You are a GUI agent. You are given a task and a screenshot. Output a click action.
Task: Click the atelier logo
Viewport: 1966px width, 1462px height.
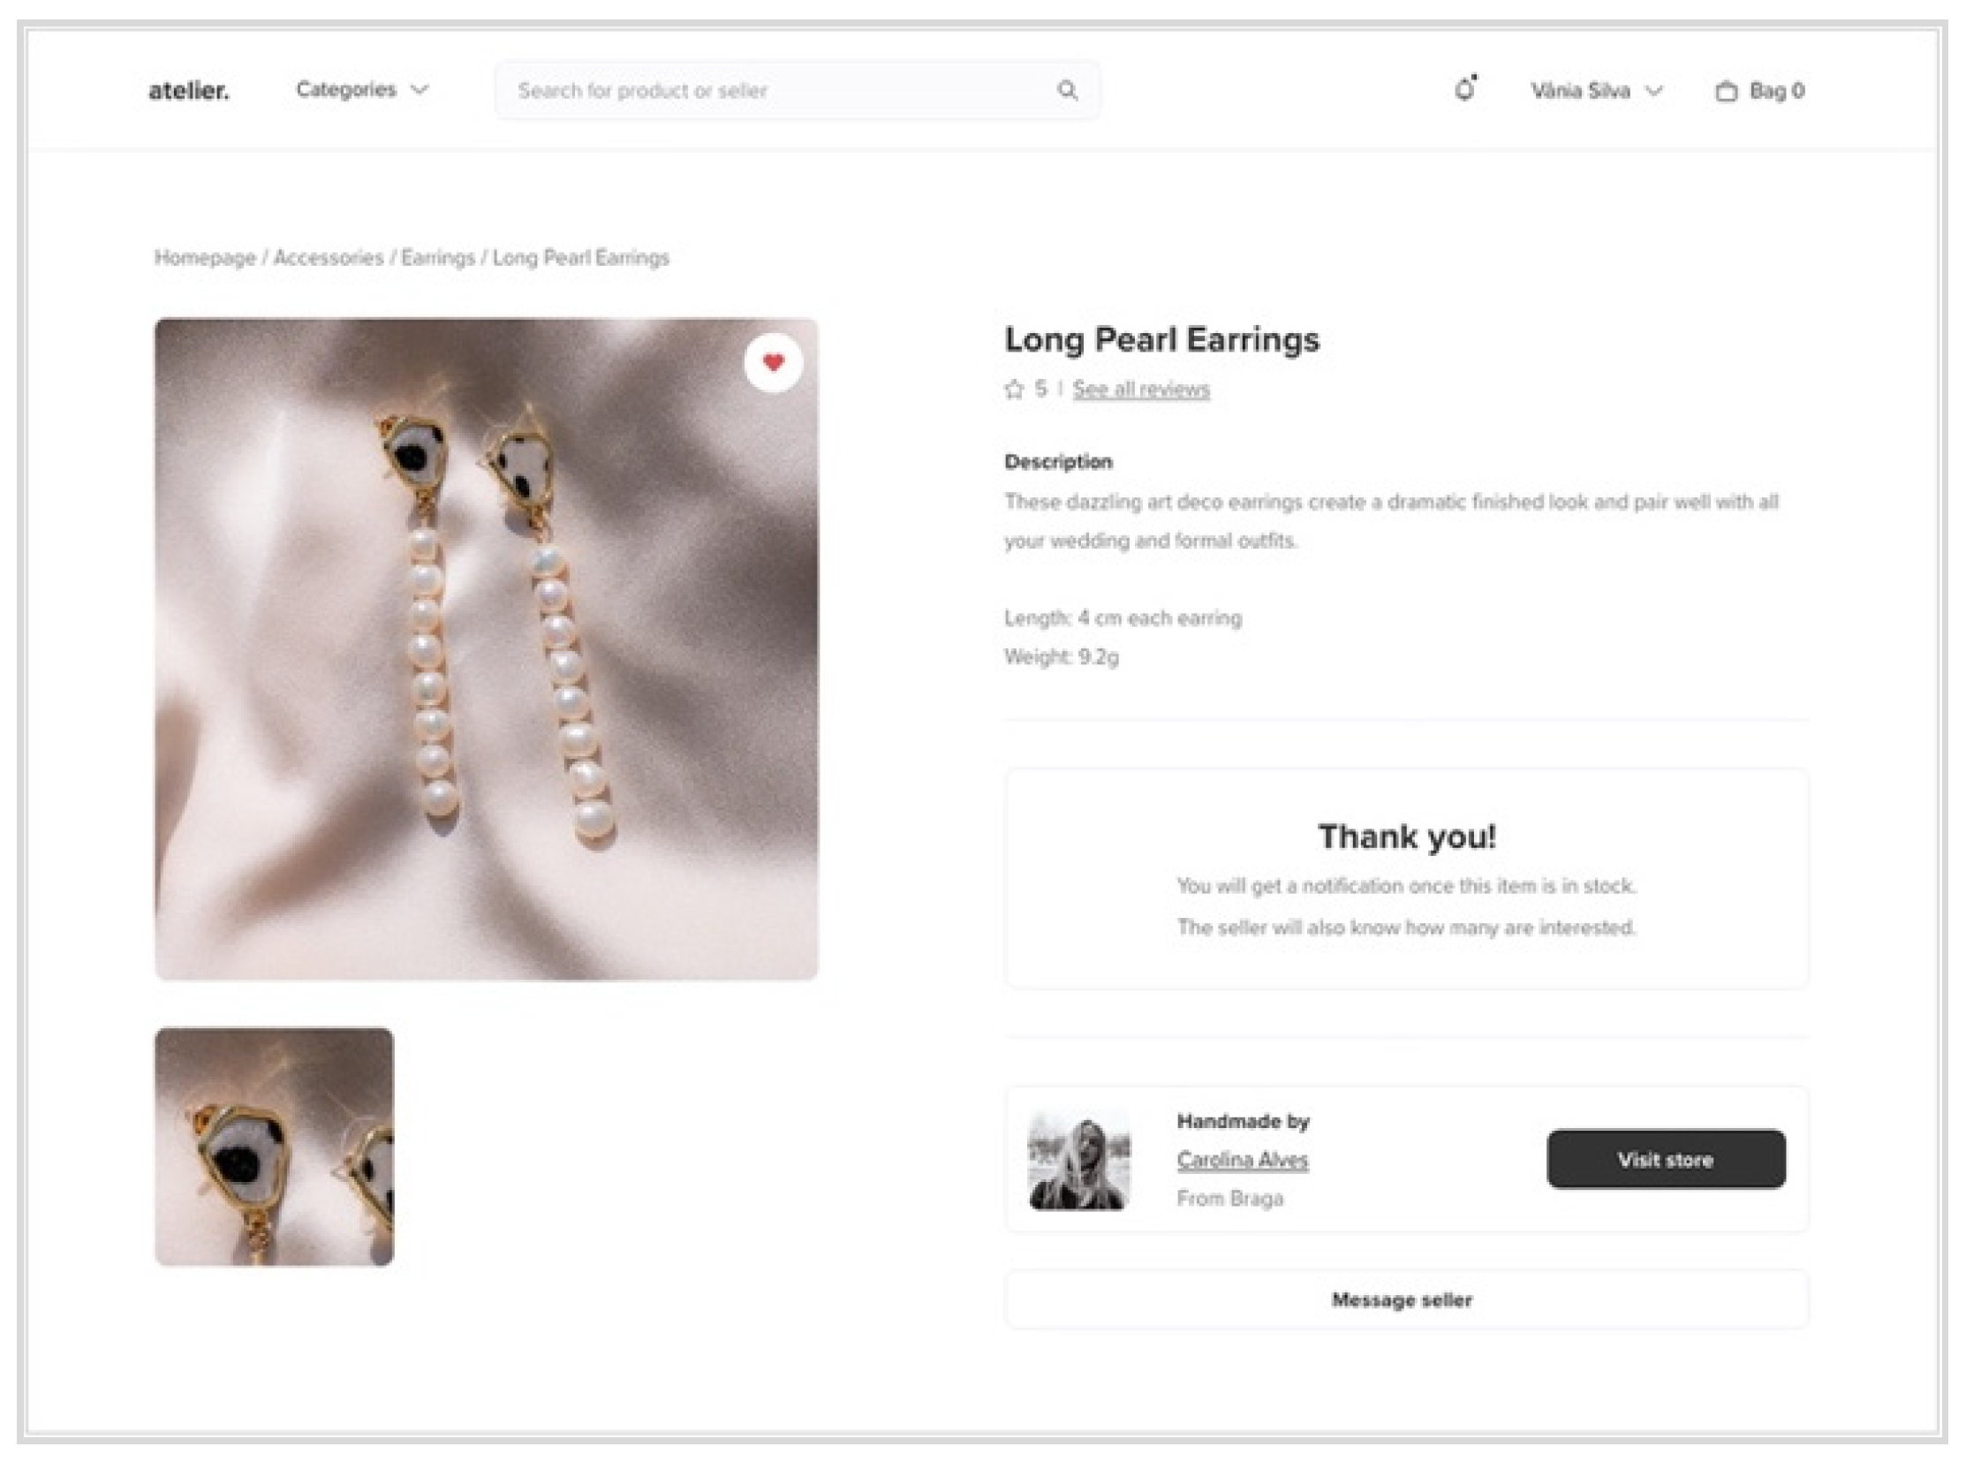tap(188, 90)
